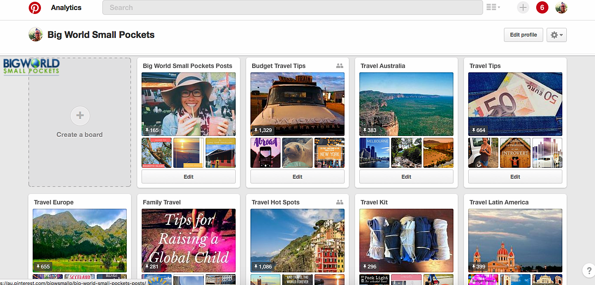
Task: Click the plus icon in the header
Action: coord(523,7)
